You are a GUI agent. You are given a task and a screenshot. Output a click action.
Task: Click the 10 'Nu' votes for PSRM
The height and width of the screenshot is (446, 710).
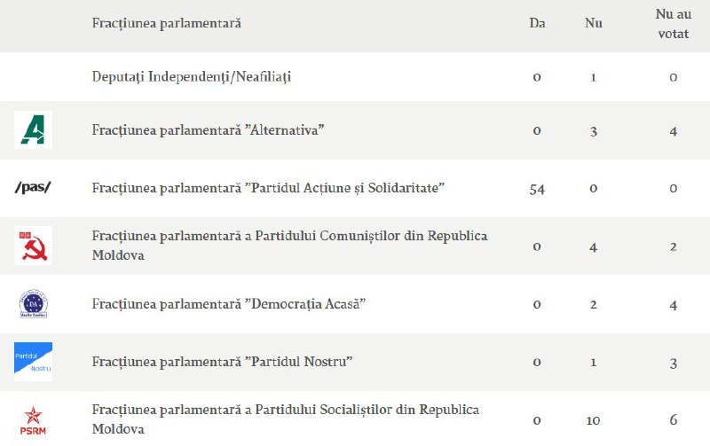[x=593, y=420]
